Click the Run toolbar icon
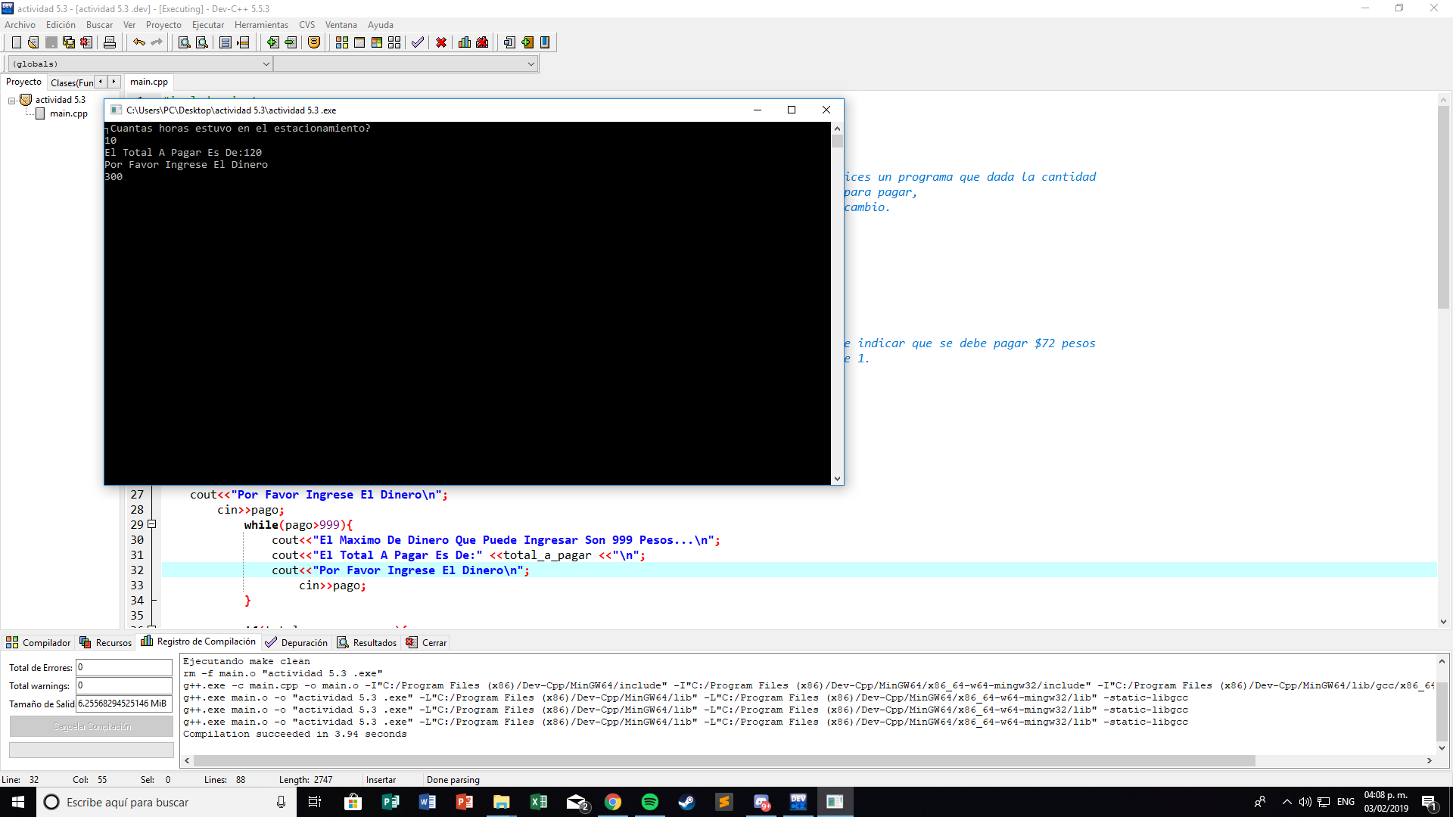This screenshot has height=817, width=1453. [359, 42]
